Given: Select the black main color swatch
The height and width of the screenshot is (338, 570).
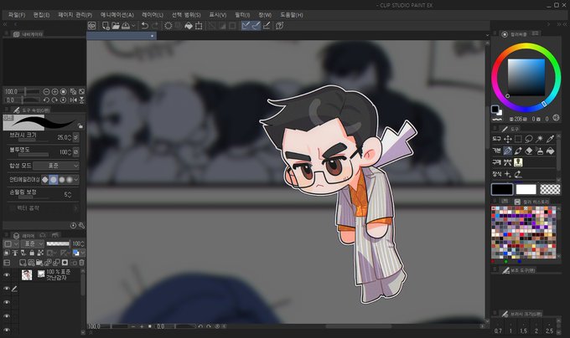Looking at the screenshot, I should tap(502, 189).
